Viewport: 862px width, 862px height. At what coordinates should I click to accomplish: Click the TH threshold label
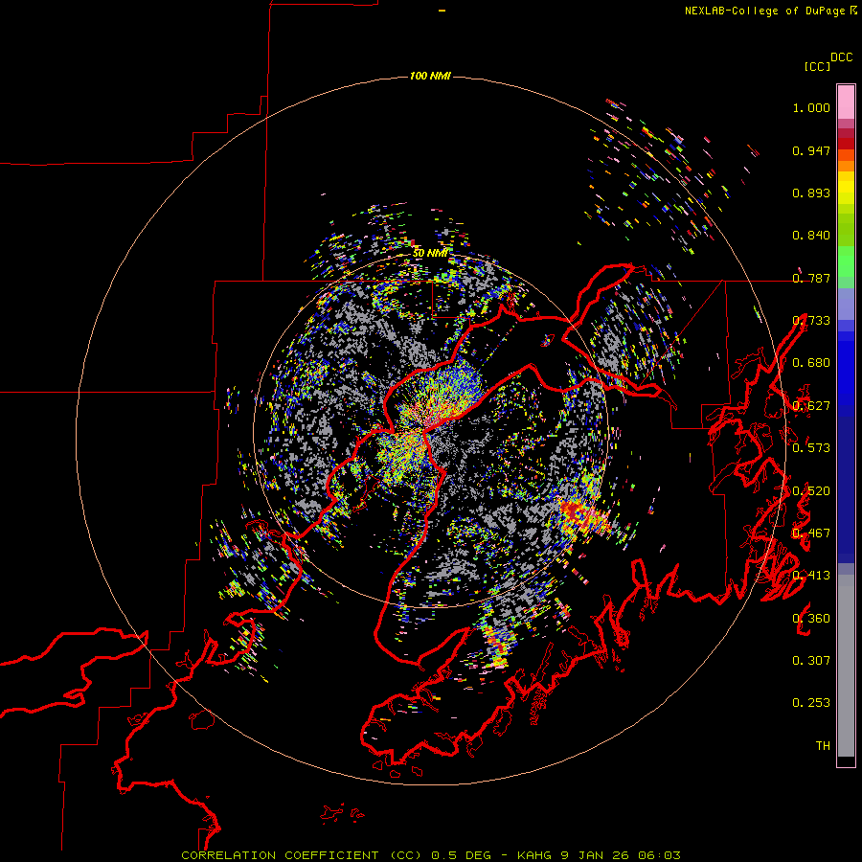point(823,746)
